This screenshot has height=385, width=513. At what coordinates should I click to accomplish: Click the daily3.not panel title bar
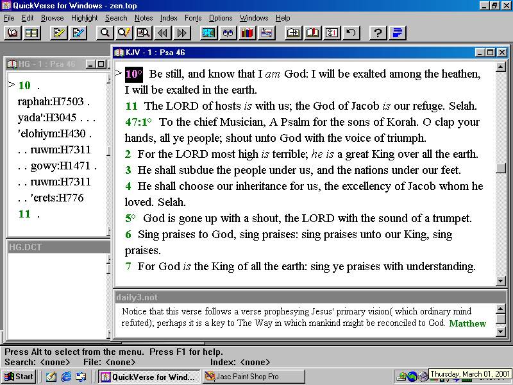[310, 297]
